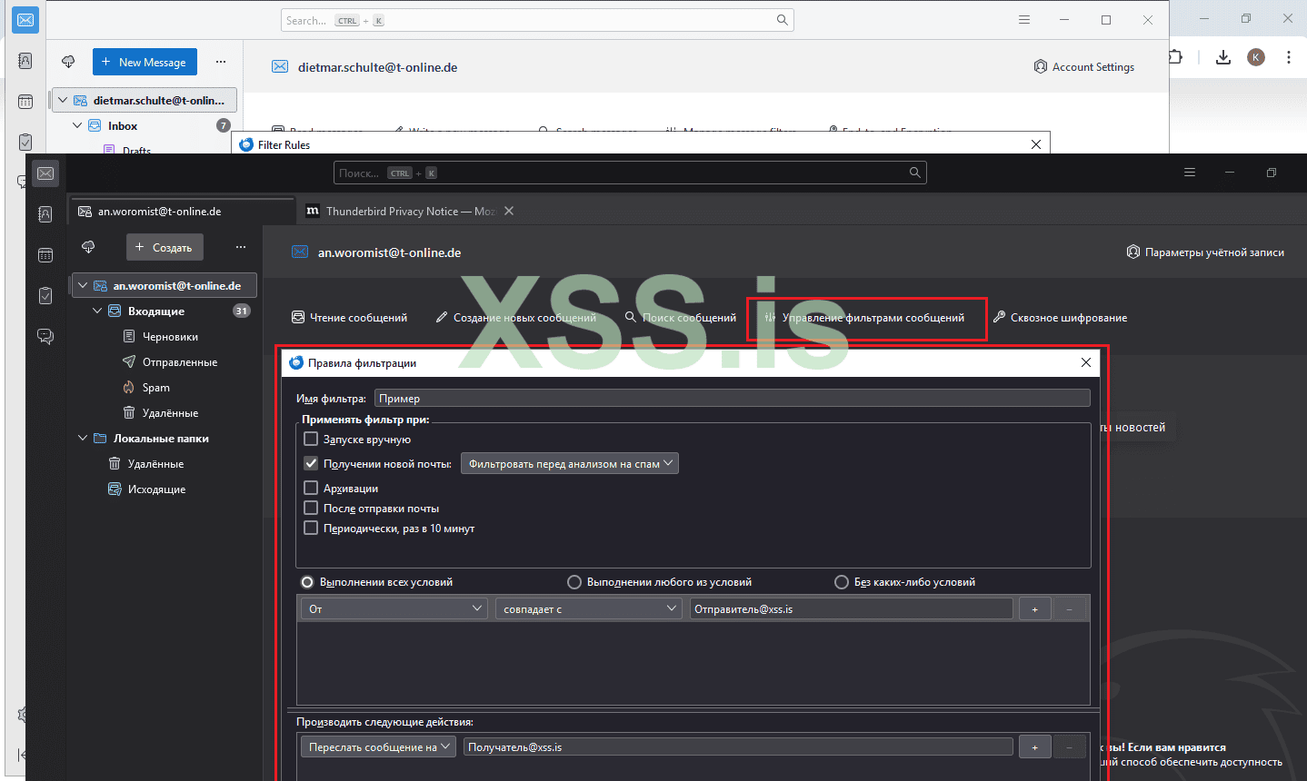Collapse an.woromist@t-online.de account tree

(x=83, y=285)
